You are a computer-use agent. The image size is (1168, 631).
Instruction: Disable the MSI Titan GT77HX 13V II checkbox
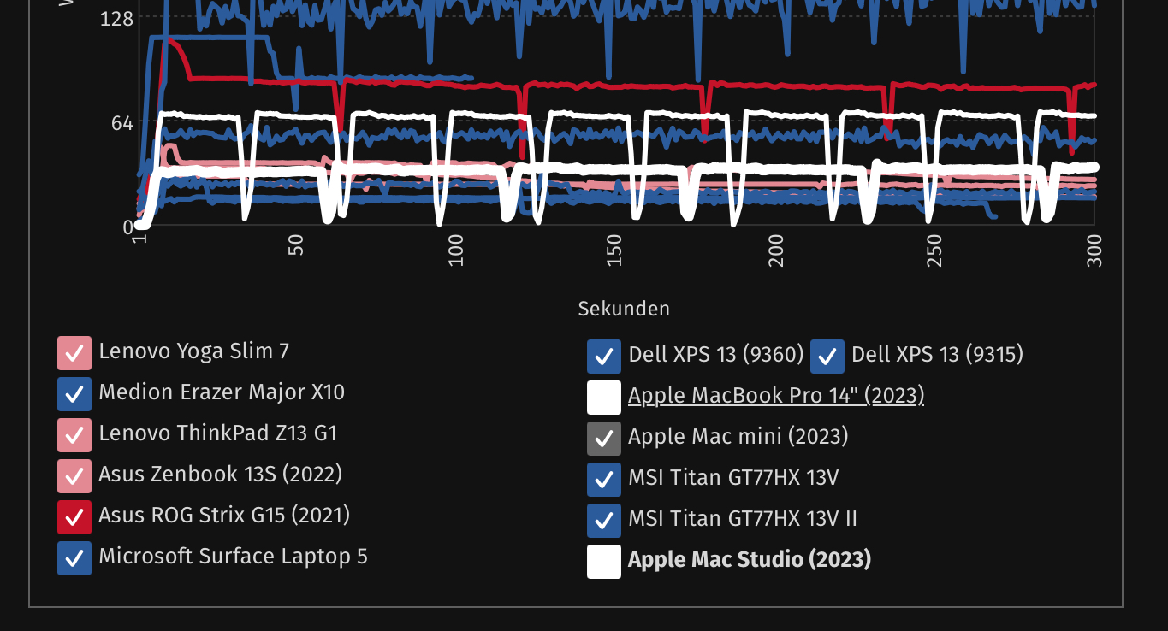point(604,521)
